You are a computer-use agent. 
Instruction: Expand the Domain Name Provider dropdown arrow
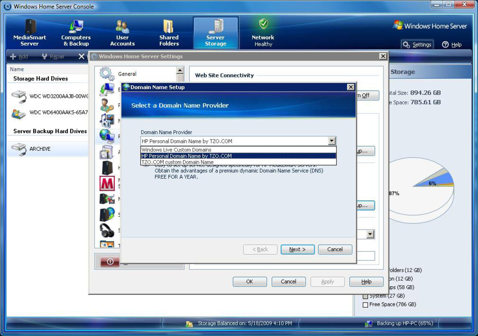pos(332,141)
